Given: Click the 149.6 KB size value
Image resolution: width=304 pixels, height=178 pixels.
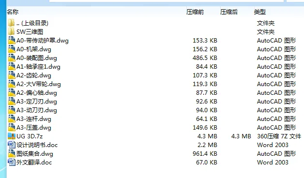Looking at the screenshot, I should 205,128.
